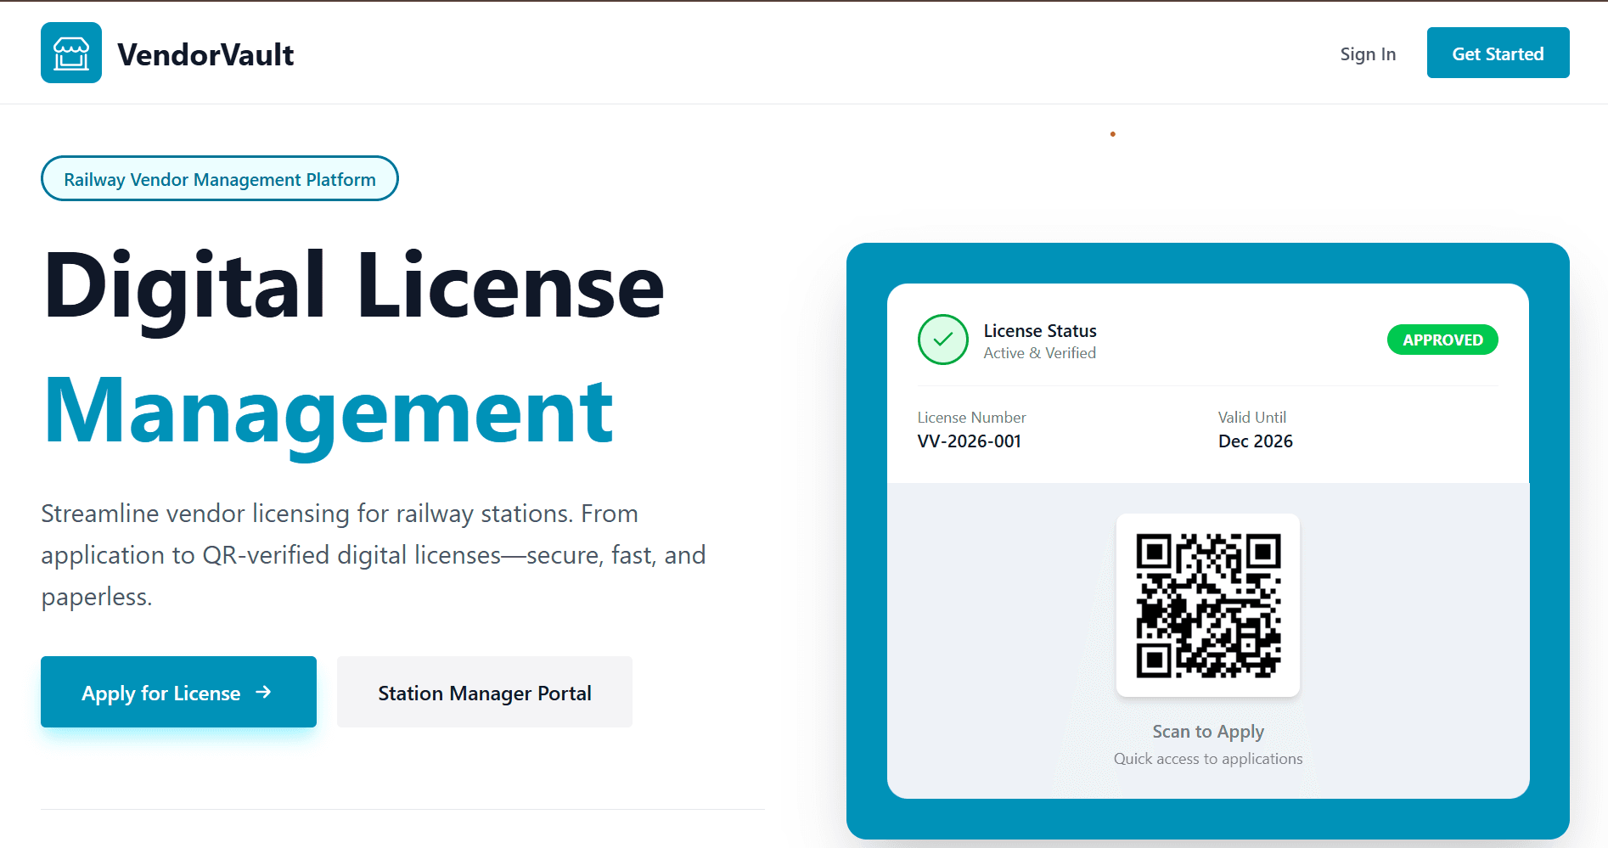Open the Sign In page

(1367, 54)
